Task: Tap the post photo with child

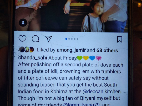Action: (x=71, y=16)
